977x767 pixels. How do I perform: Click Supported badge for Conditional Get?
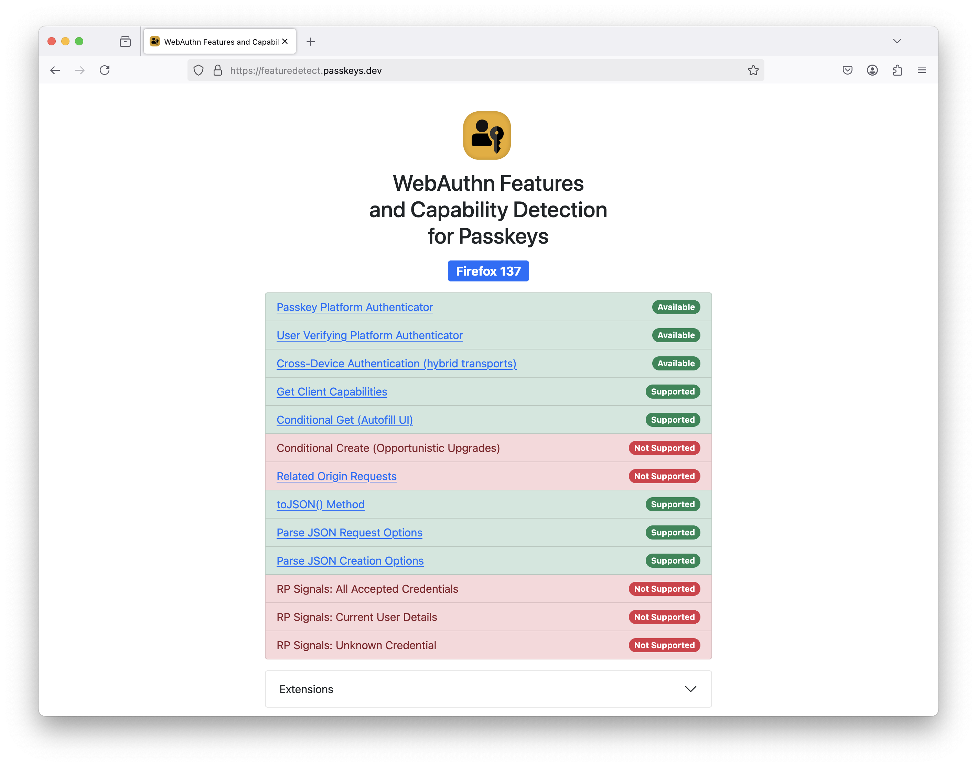673,420
